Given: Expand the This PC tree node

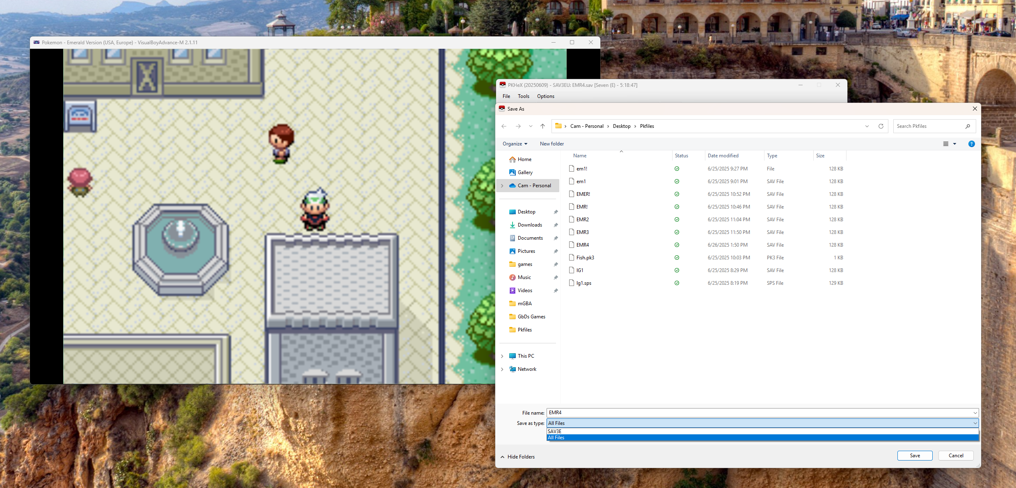Looking at the screenshot, I should [x=502, y=356].
